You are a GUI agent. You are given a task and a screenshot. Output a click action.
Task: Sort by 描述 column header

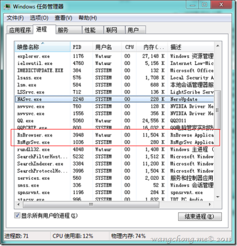[191, 47]
